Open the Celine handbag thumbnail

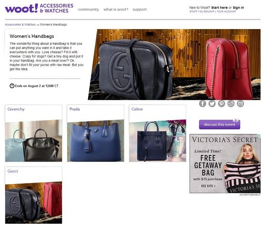point(158,134)
